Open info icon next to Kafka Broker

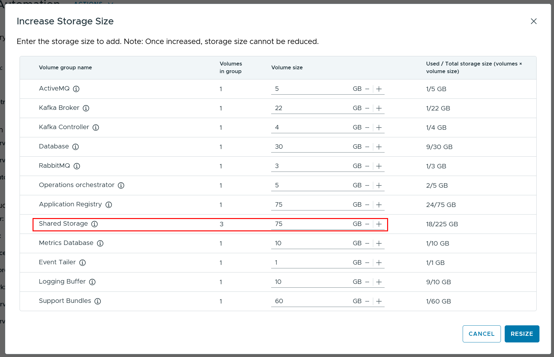tap(86, 108)
